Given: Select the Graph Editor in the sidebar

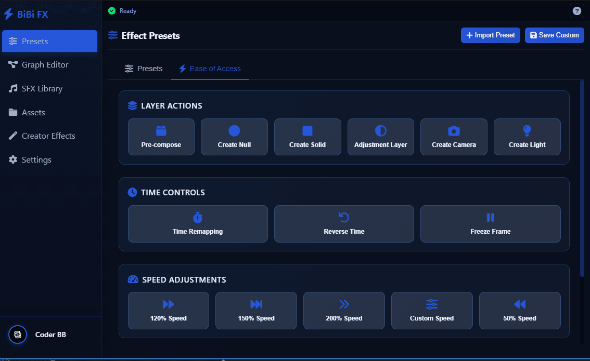Looking at the screenshot, I should point(45,64).
